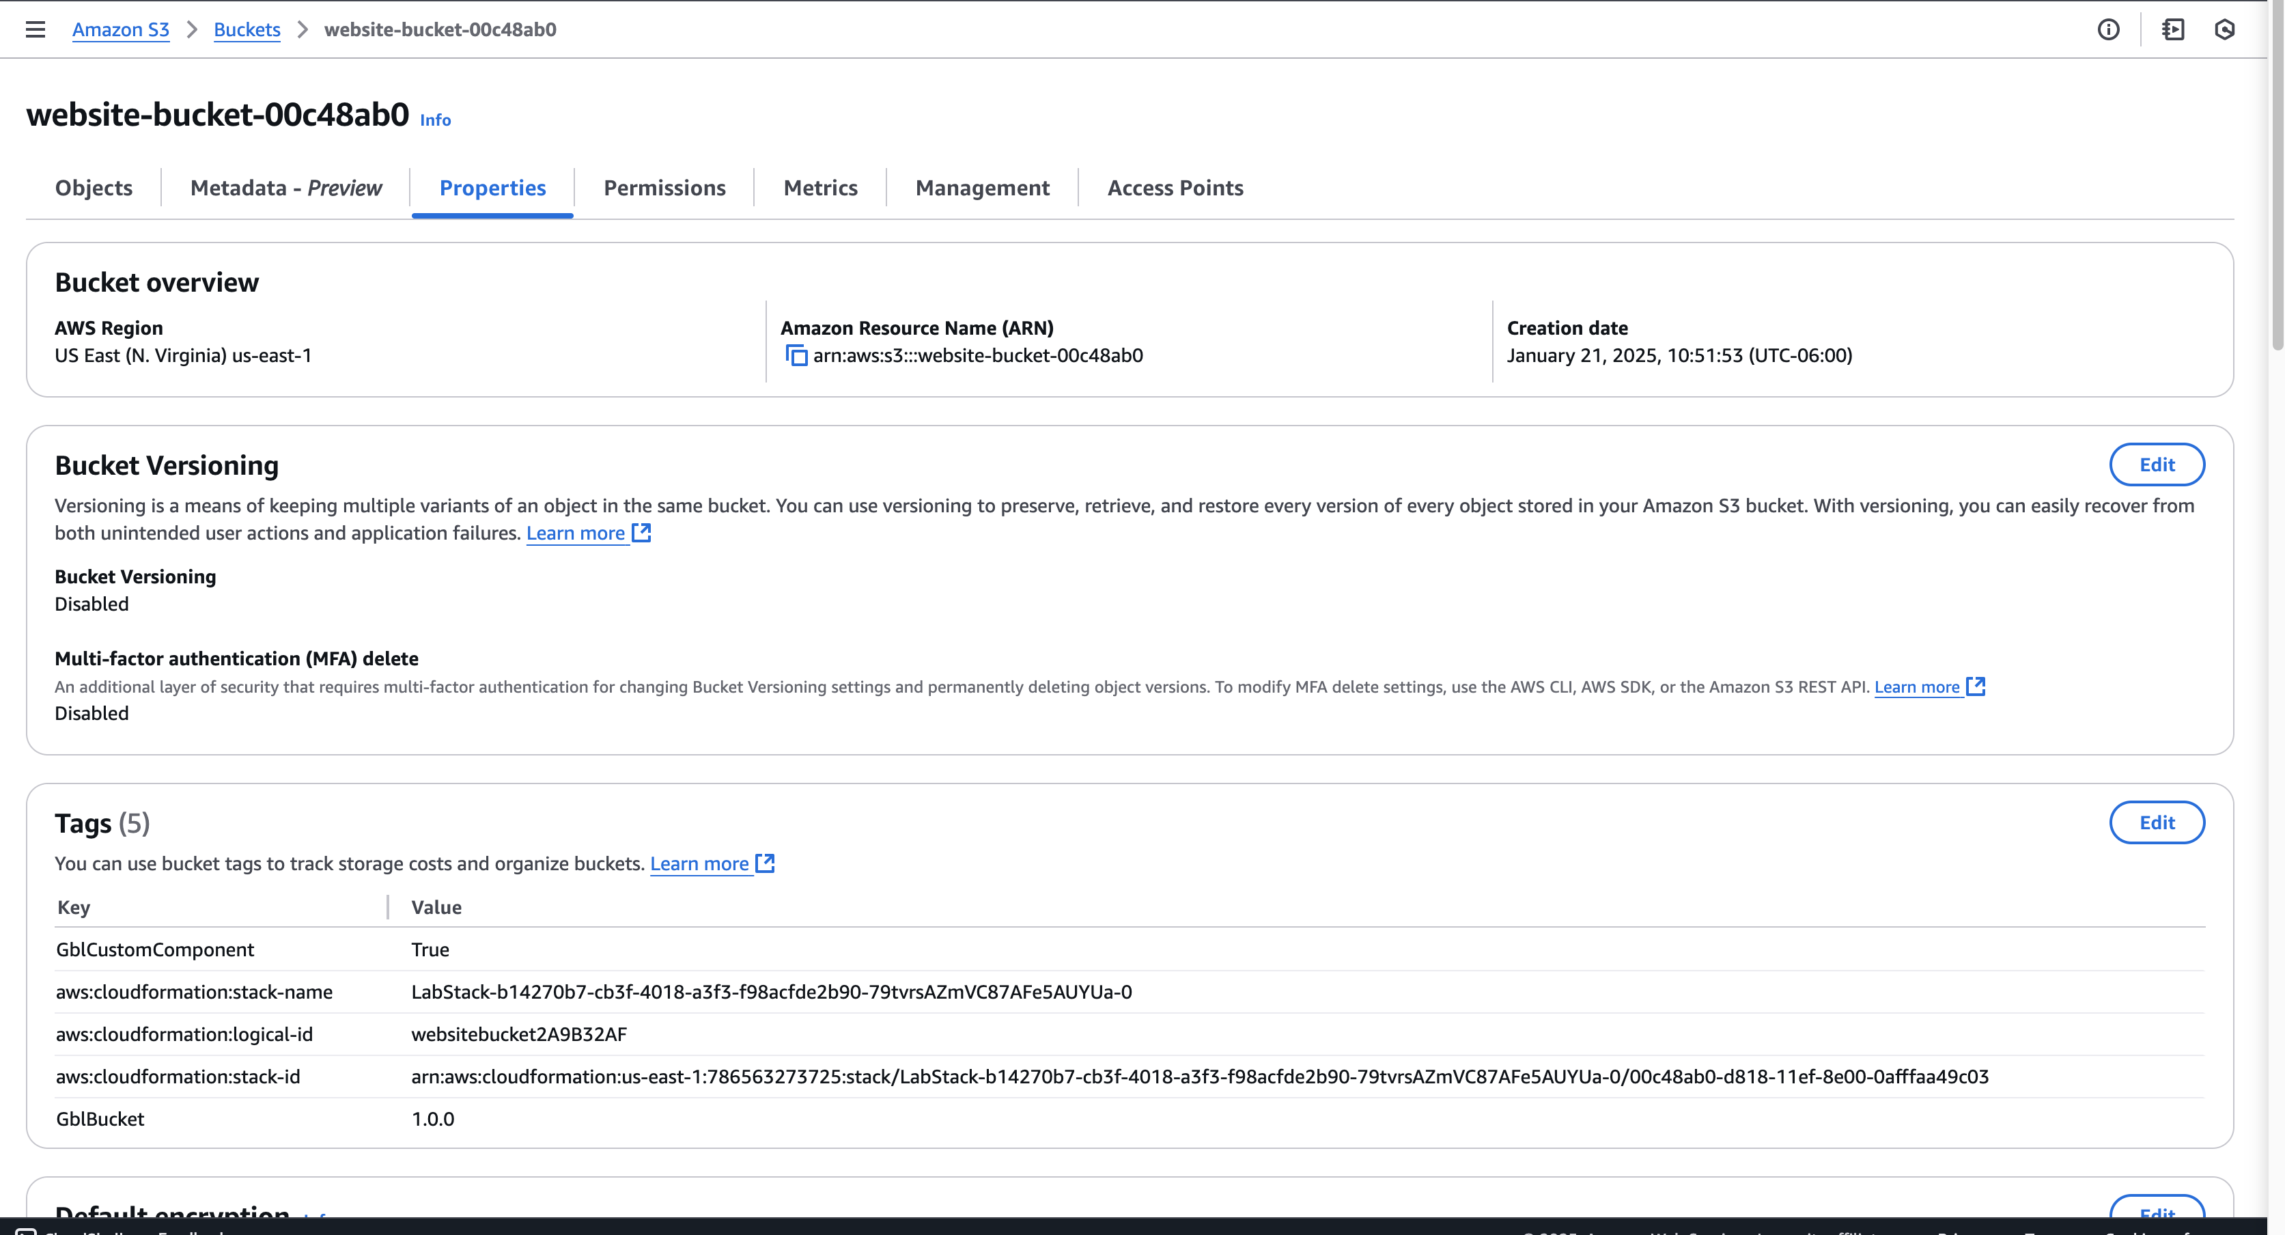Open Learn more link about versioning
Image resolution: width=2285 pixels, height=1235 pixels.
pyautogui.click(x=576, y=533)
